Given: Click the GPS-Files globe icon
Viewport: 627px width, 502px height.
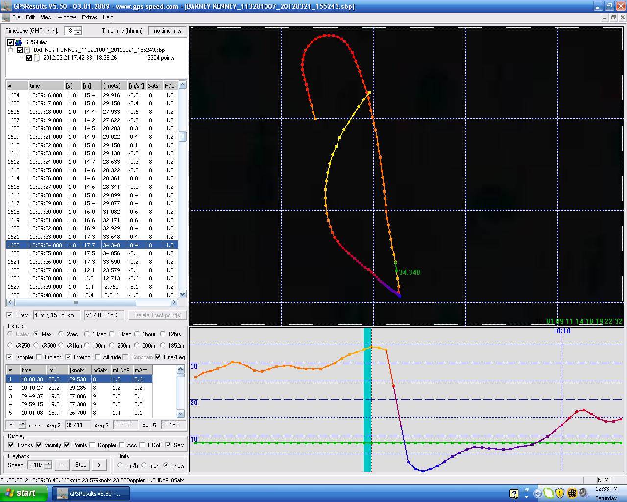Looking at the screenshot, I should (19, 42).
